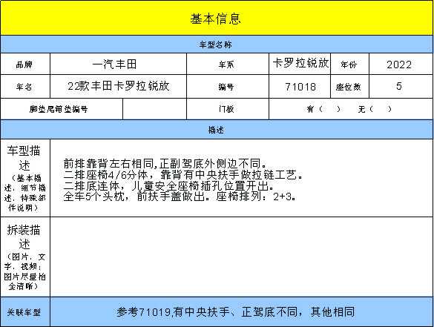Select the 描述 section header
434x327 pixels.
pos(217,130)
